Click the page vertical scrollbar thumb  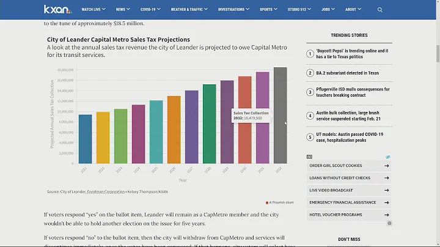438,53
